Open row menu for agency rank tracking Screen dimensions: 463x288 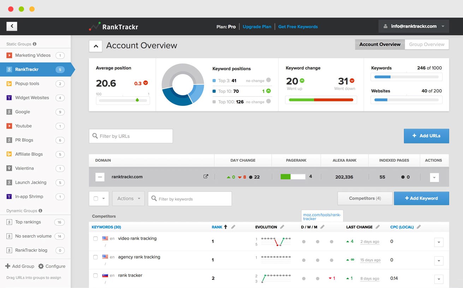coord(439,261)
